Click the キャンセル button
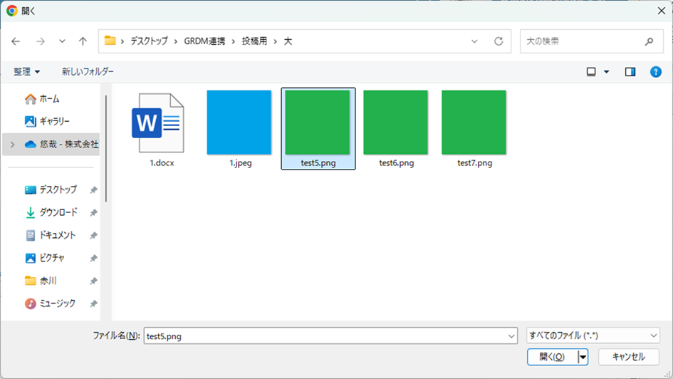The width and height of the screenshot is (673, 379). [628, 357]
